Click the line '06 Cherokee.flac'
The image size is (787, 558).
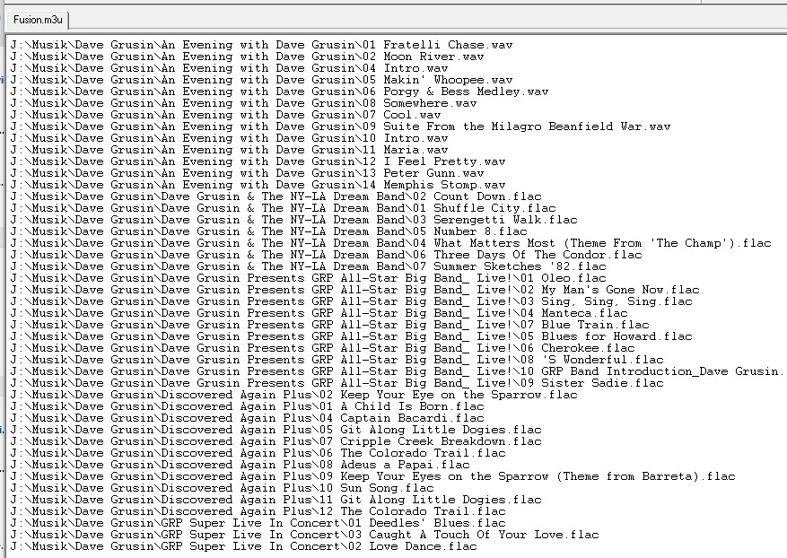[x=322, y=348]
